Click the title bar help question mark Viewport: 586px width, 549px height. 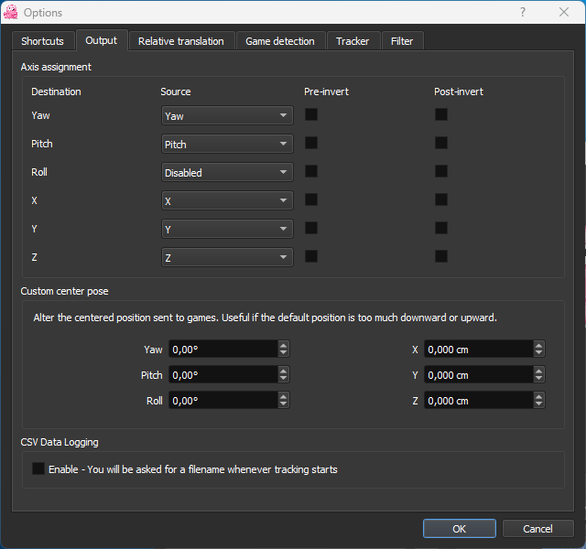[523, 12]
